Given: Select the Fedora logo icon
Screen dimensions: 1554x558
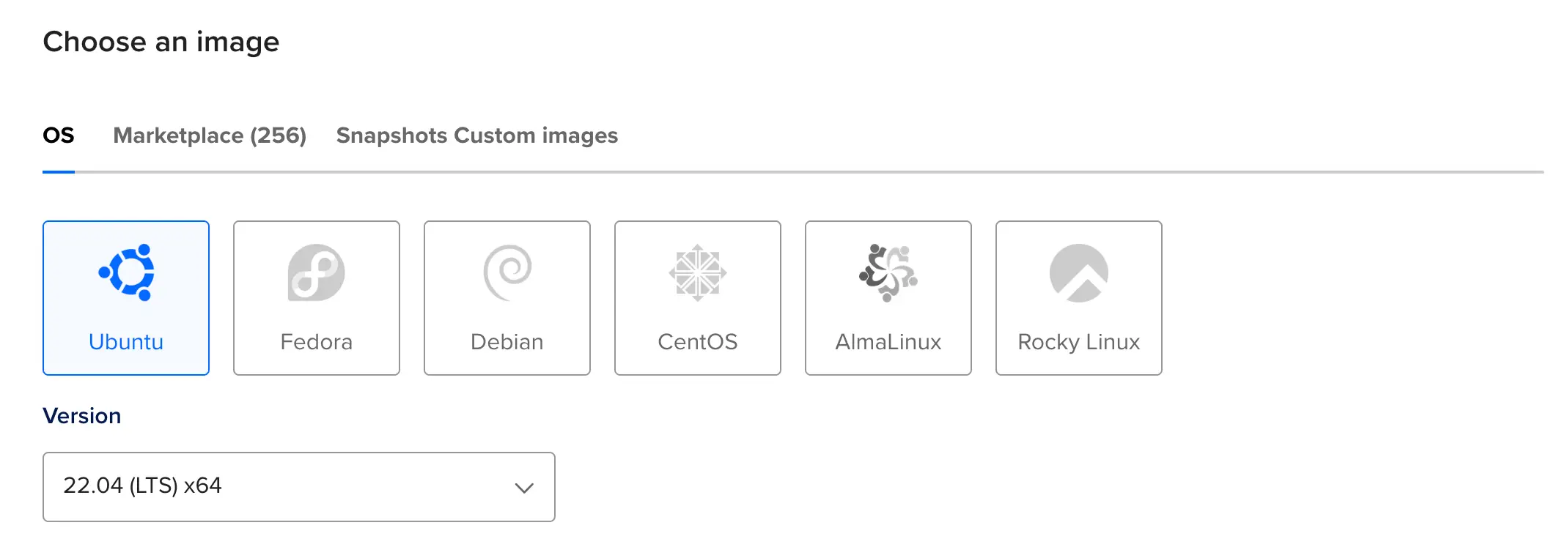Looking at the screenshot, I should (x=317, y=272).
